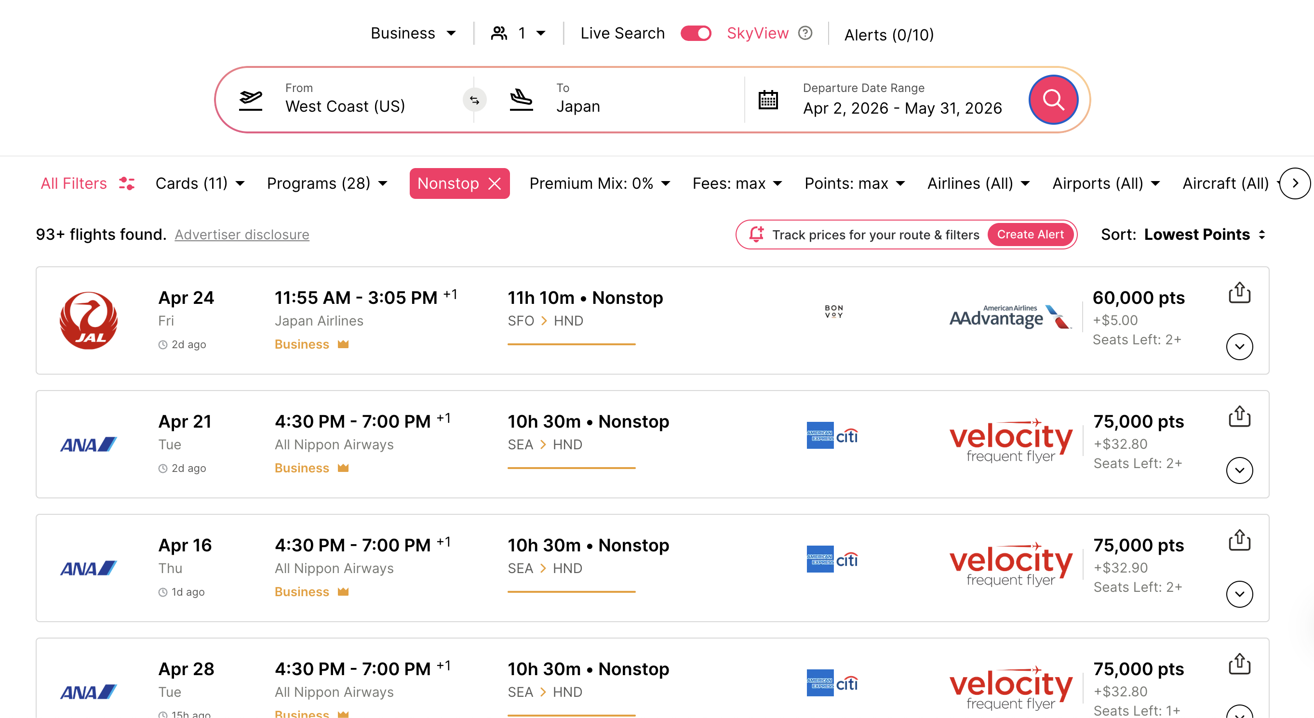This screenshot has width=1314, height=718.
Task: Expand the Apr 21 ANA flight details
Action: (x=1239, y=470)
